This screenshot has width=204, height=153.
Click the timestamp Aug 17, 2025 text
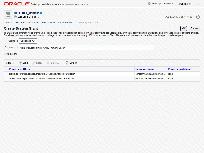pyautogui.click(x=180, y=17)
